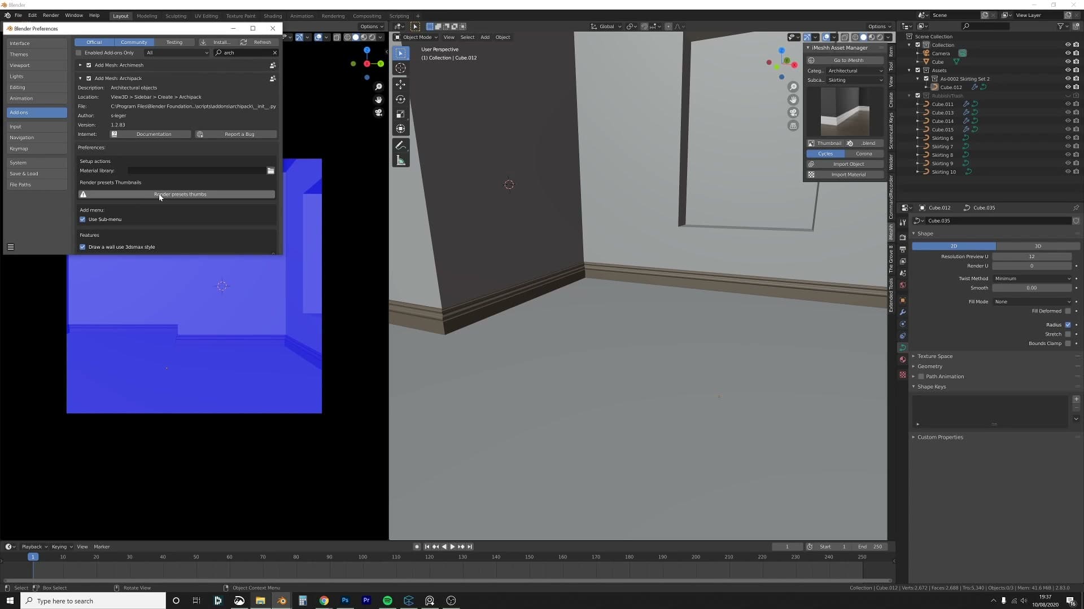This screenshot has width=1084, height=609.
Task: Toggle camera view icon in right viewport
Action: pos(793,113)
